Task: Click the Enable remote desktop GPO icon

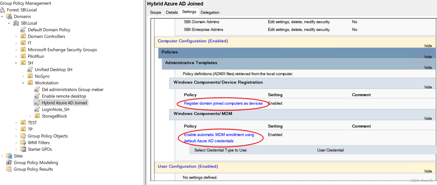Action: pos(37,96)
